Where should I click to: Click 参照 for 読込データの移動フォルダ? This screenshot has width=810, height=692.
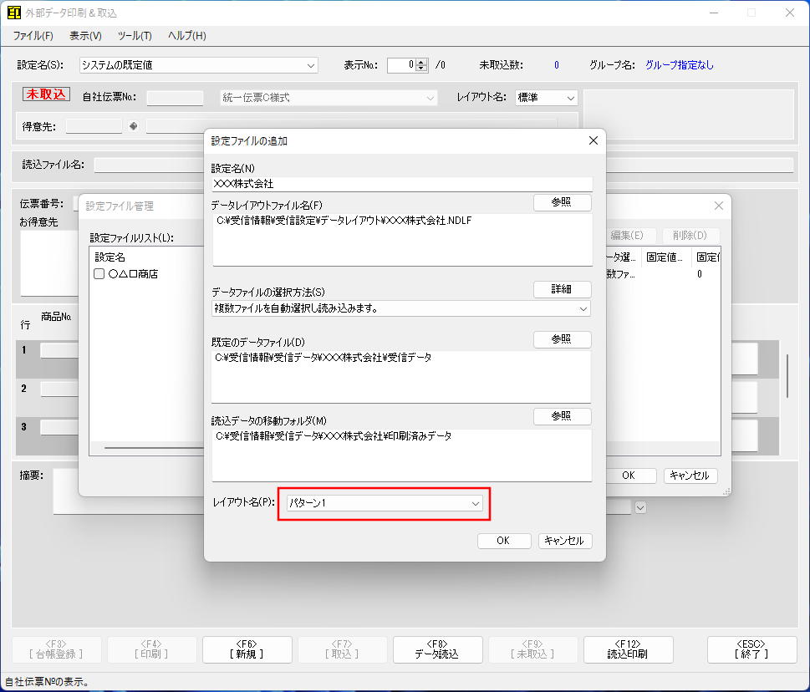[x=562, y=416]
